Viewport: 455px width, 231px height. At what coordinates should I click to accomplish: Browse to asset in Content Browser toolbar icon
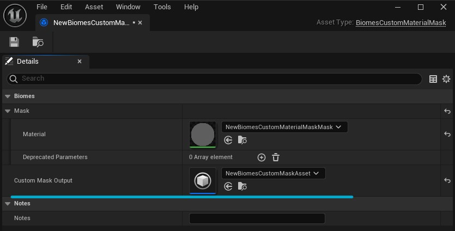[x=38, y=42]
